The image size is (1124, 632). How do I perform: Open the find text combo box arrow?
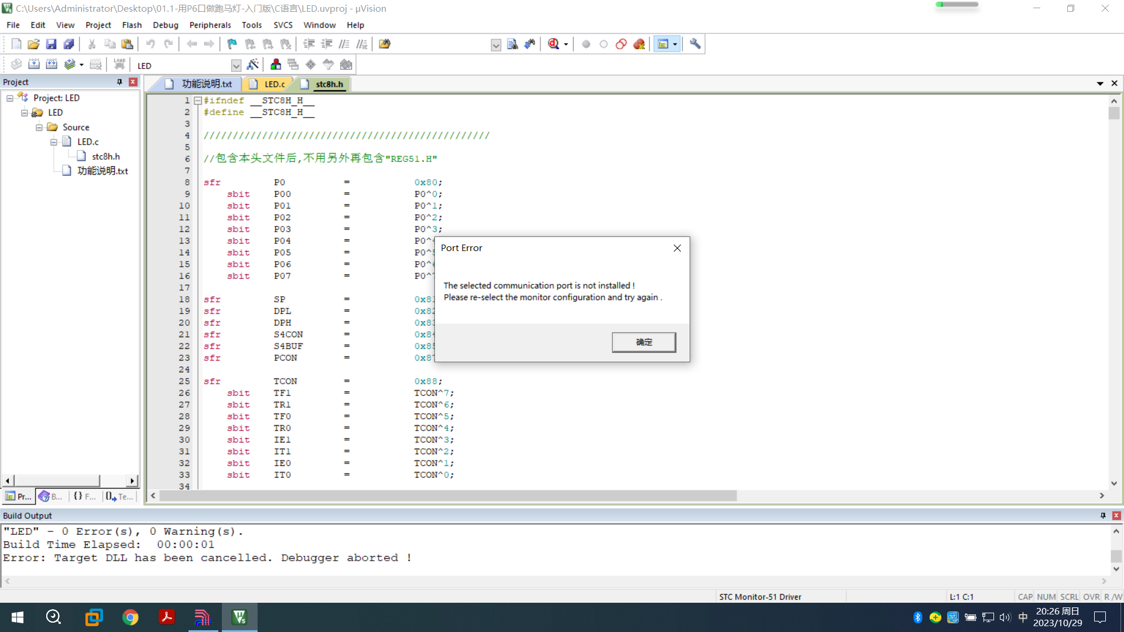pyautogui.click(x=496, y=45)
